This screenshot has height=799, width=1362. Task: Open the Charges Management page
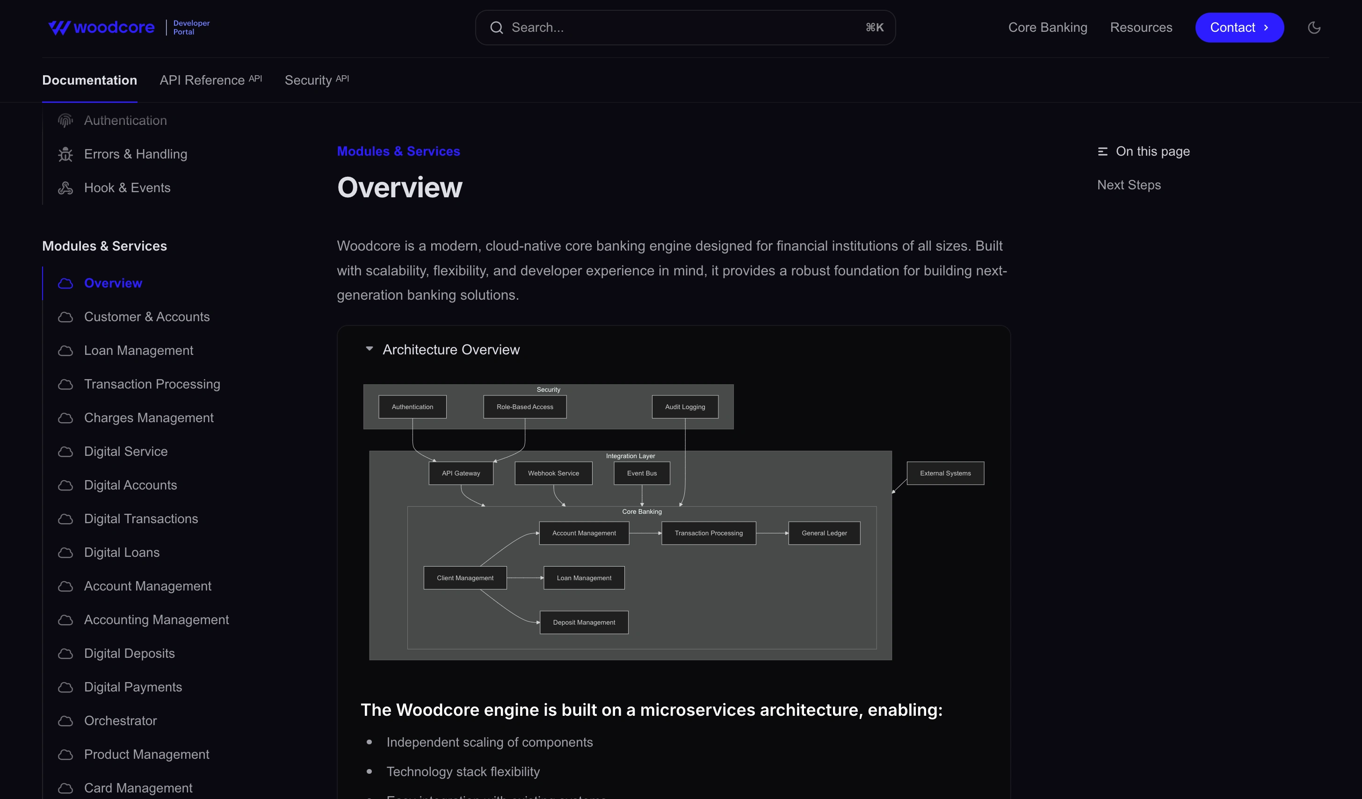coord(149,418)
